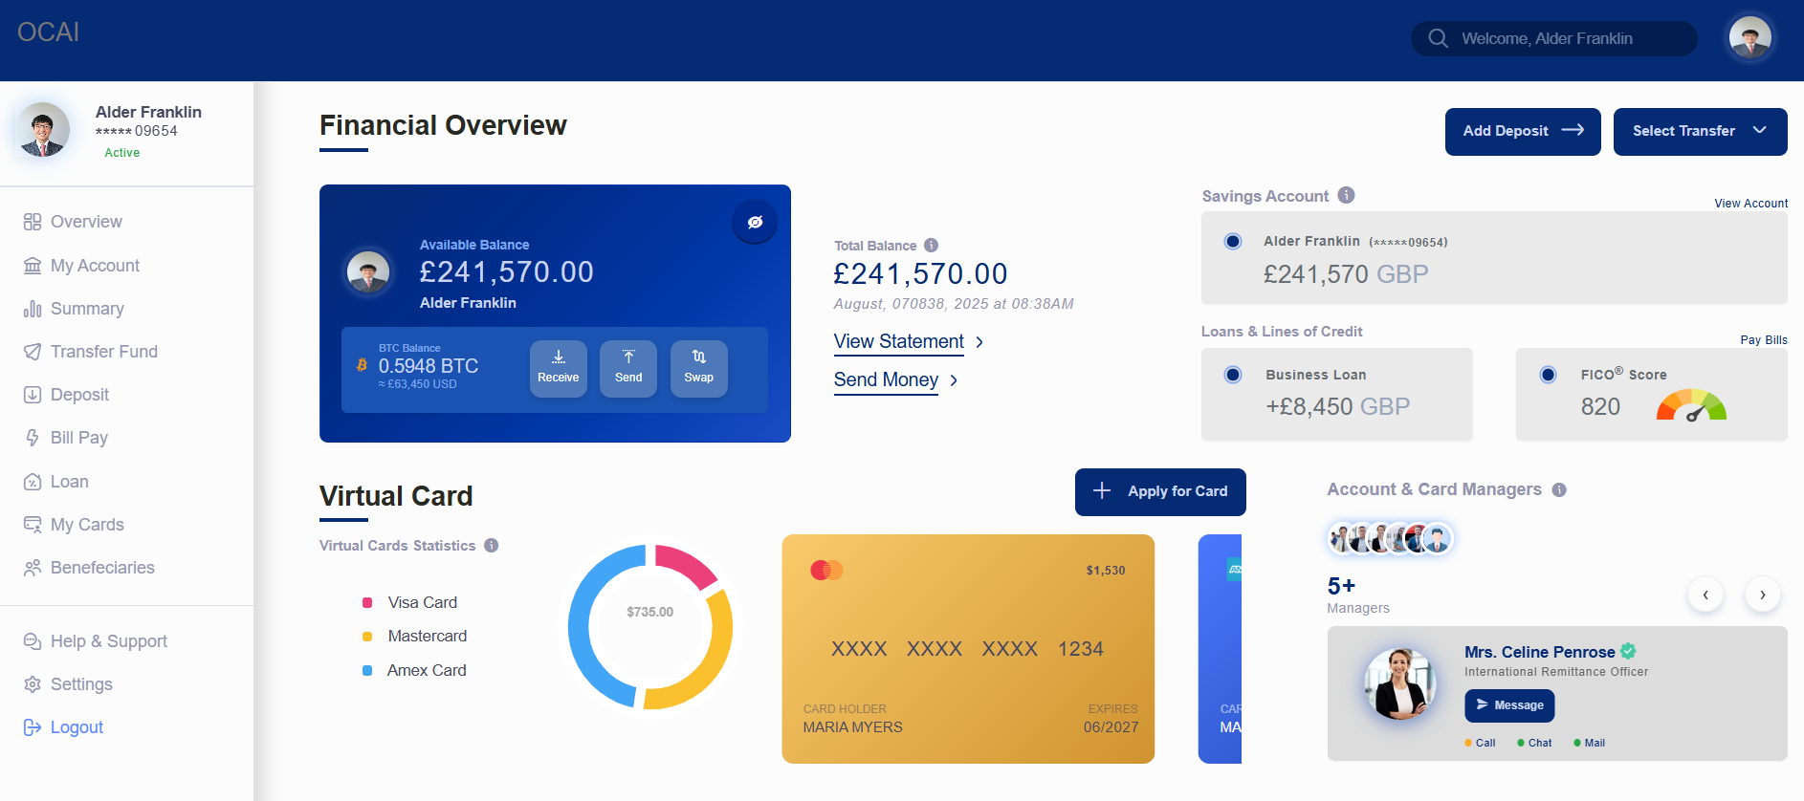Select the Business Loan radio button
The height and width of the screenshot is (801, 1804).
pos(1233,375)
